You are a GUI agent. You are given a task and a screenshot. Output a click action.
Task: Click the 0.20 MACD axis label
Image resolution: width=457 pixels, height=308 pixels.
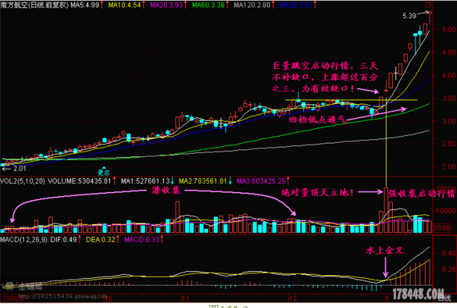pyautogui.click(x=449, y=269)
